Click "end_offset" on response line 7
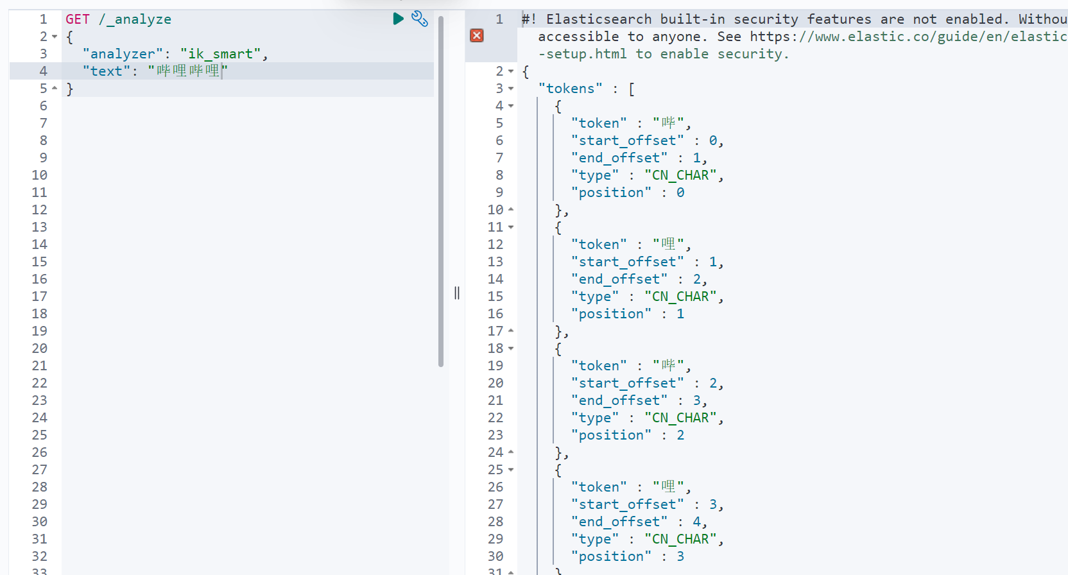The image size is (1068, 575). point(619,158)
